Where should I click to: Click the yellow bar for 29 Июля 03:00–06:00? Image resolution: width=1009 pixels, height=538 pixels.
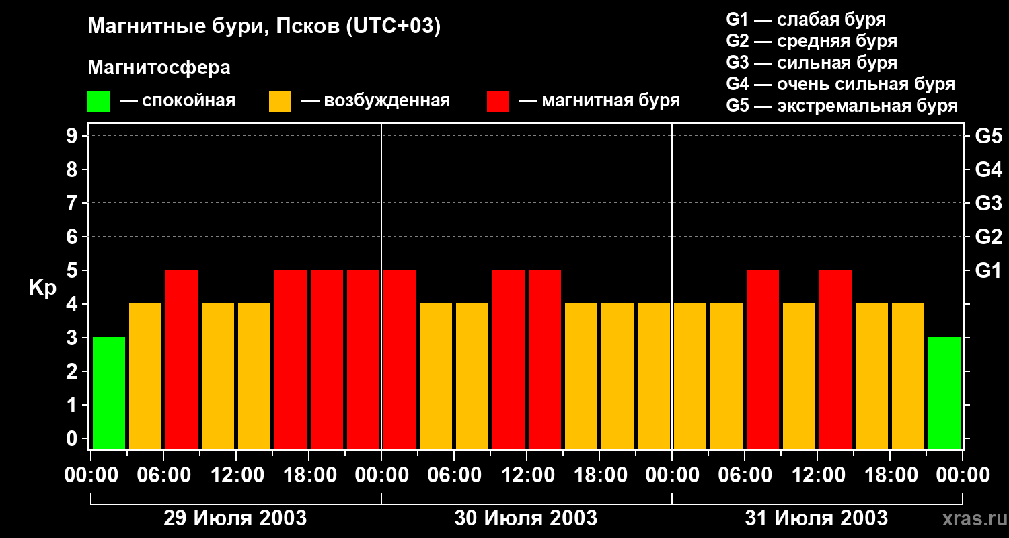click(x=145, y=376)
